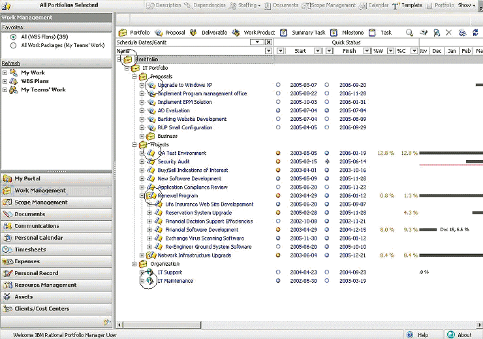Expand the My Work tree node
483x339 pixels.
5,73
